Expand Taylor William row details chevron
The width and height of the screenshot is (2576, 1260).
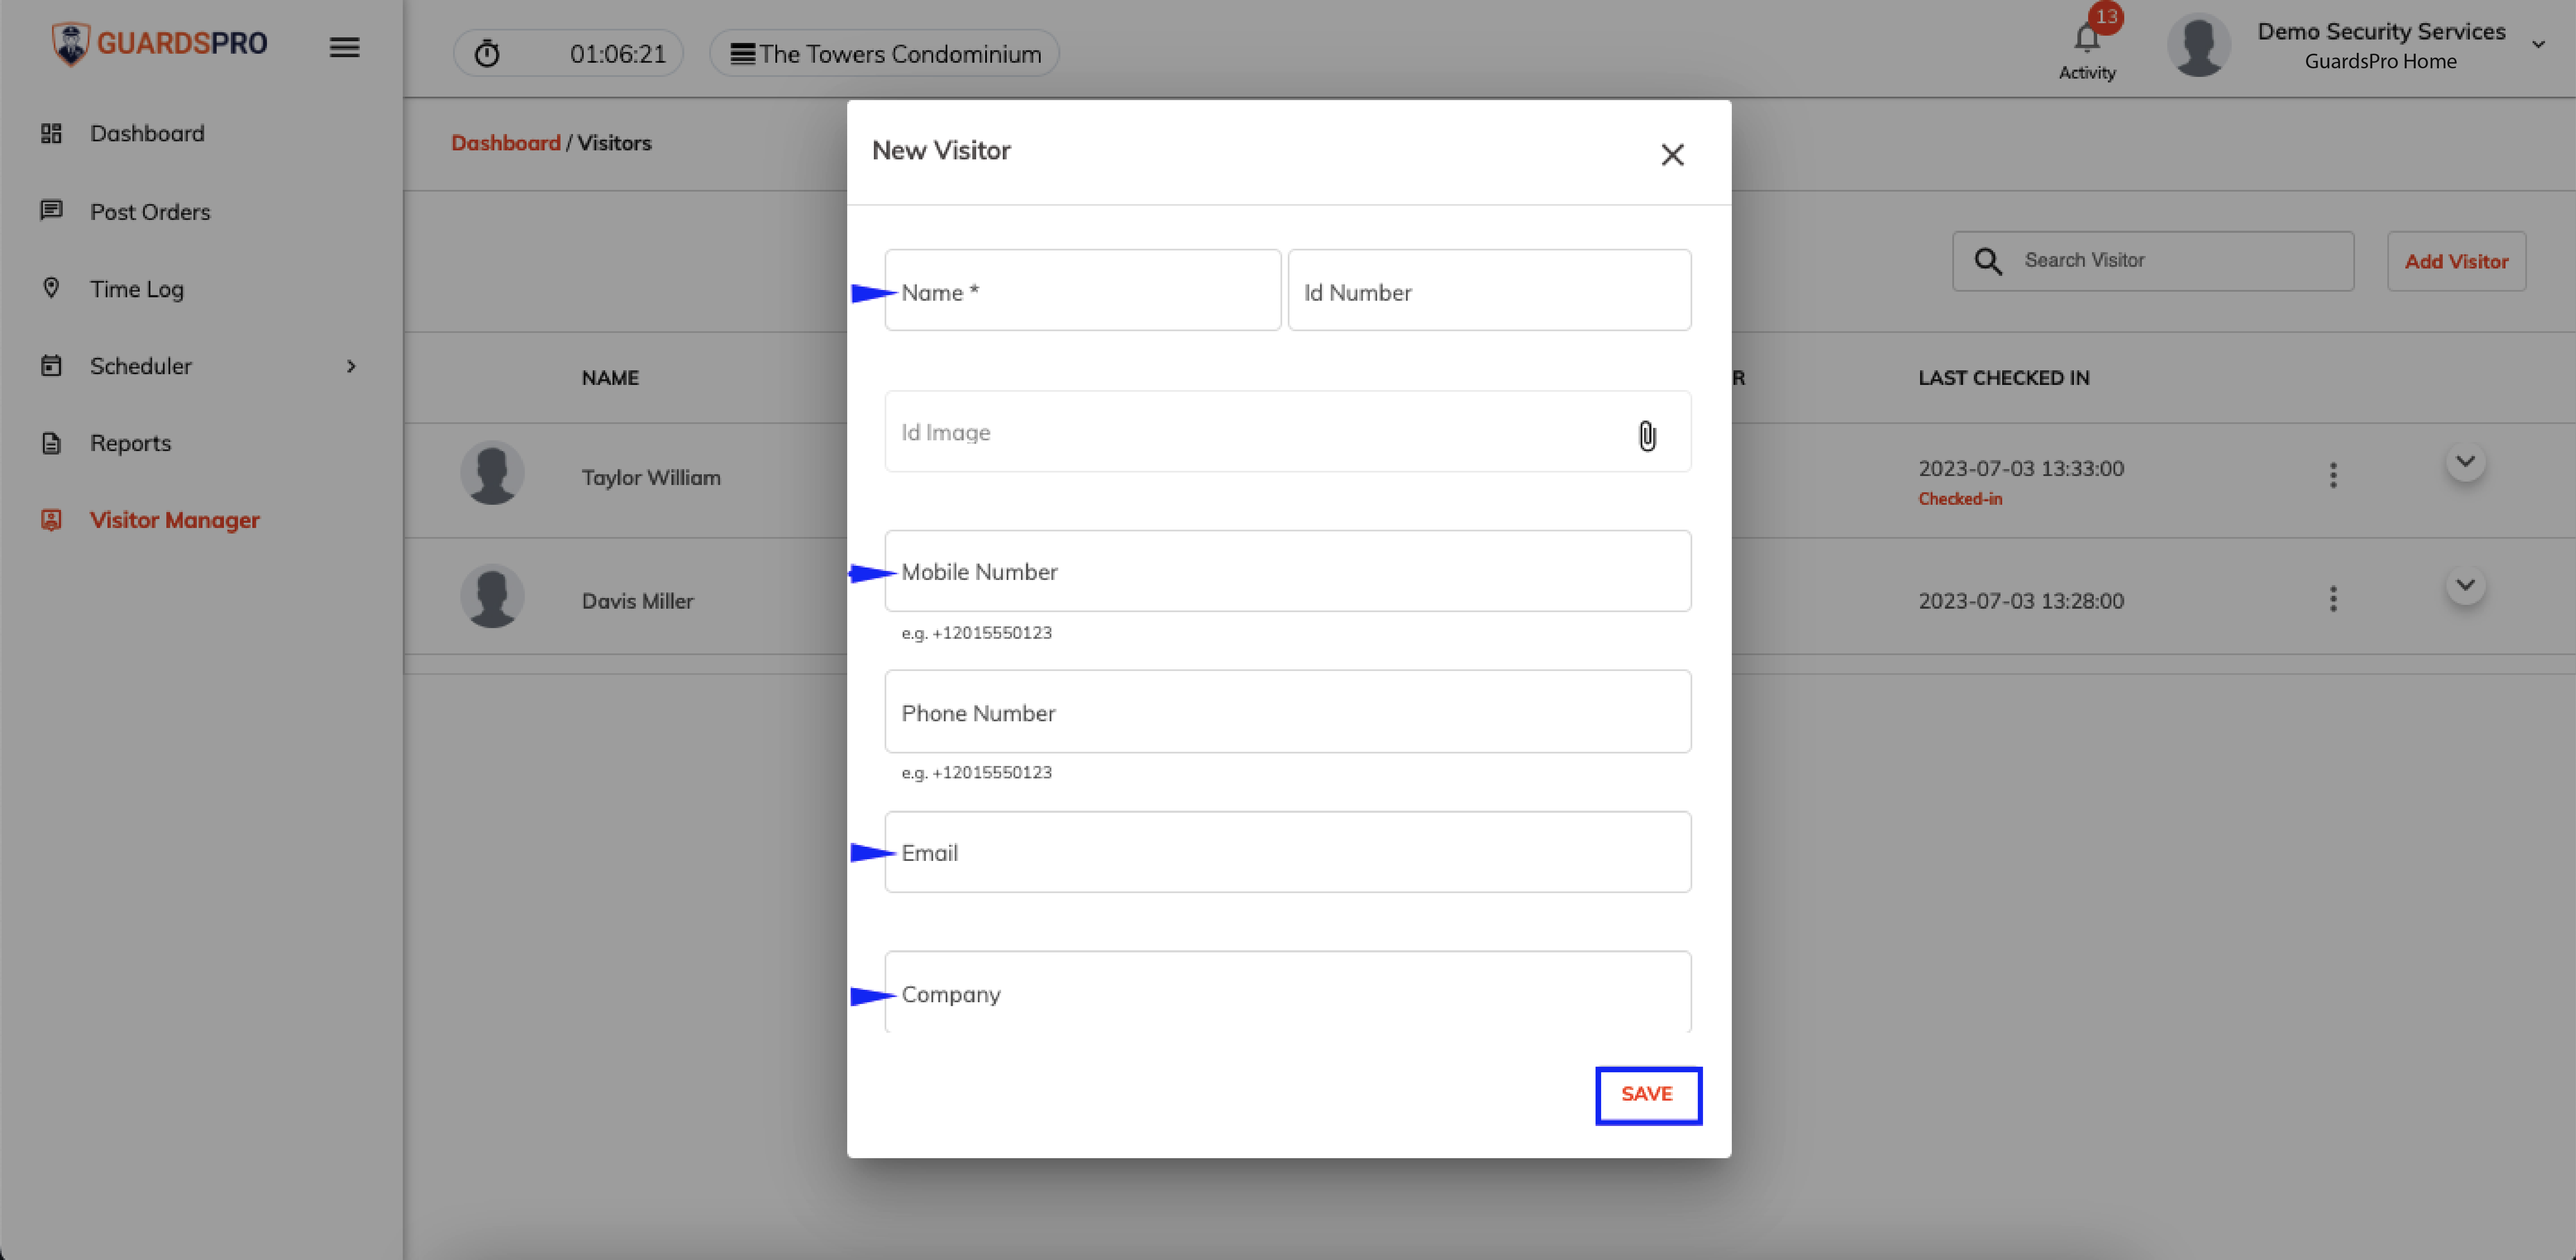tap(2465, 462)
